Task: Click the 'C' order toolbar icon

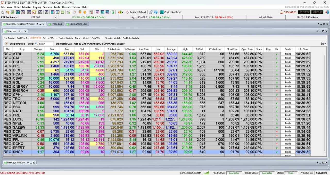Action: [40, 12]
